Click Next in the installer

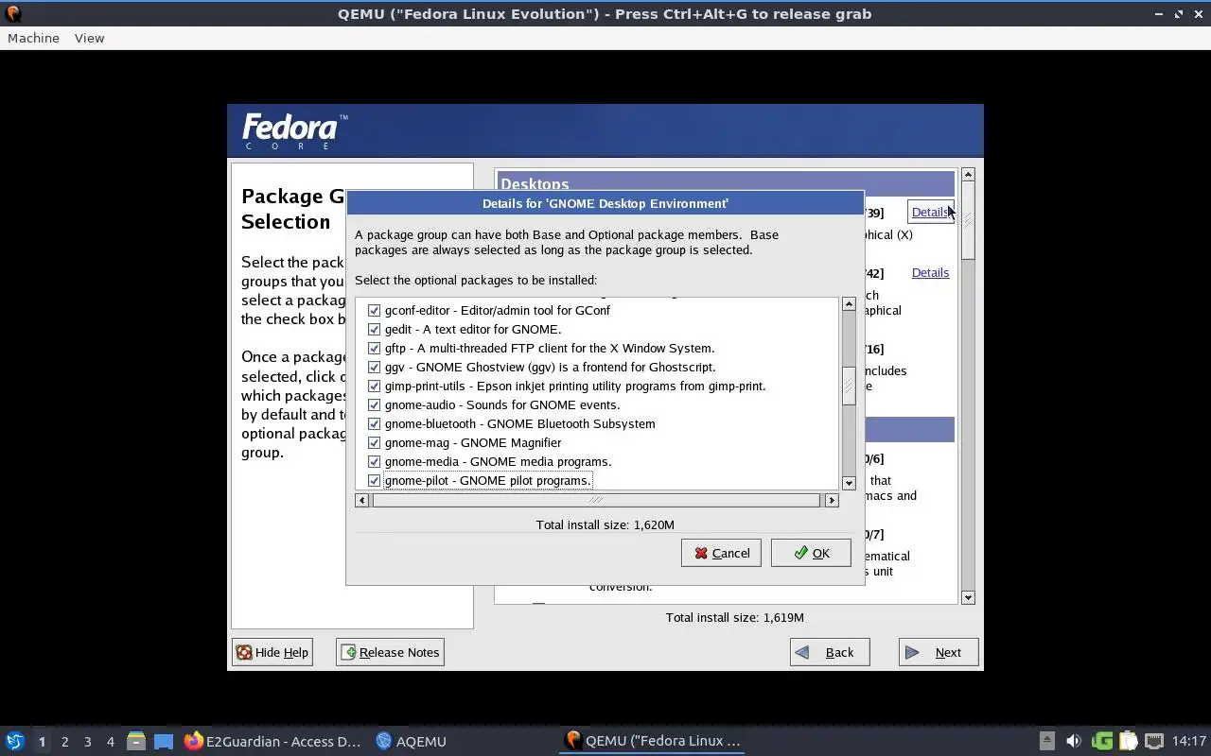point(939,652)
